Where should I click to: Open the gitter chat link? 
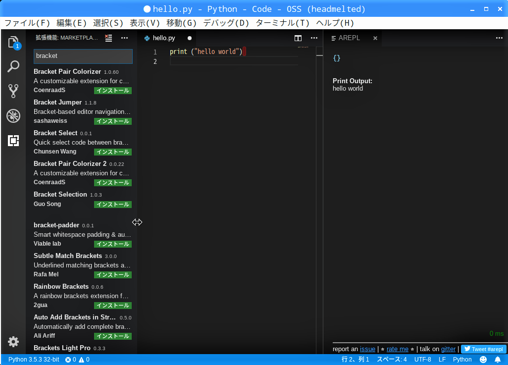tap(448, 349)
